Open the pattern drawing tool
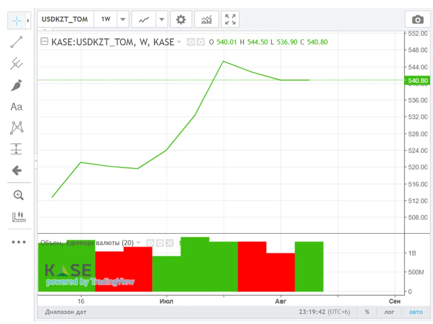The width and height of the screenshot is (433, 324). [16, 128]
